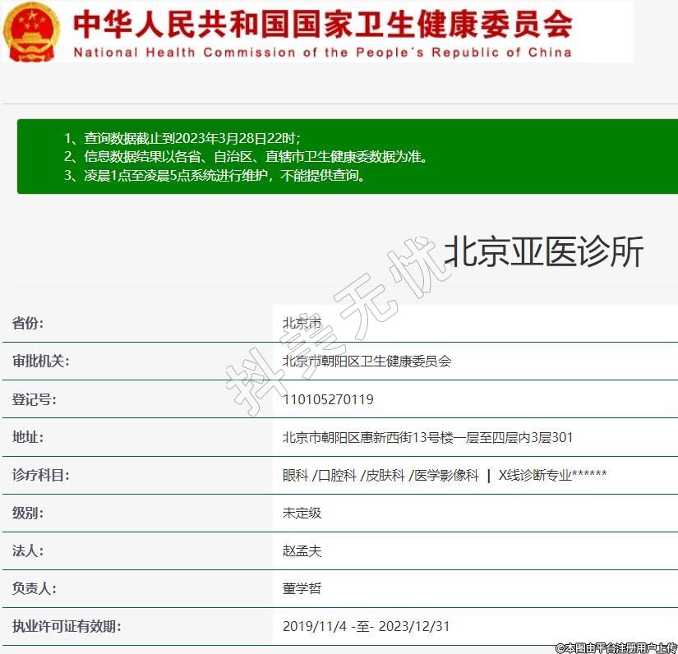Click the bottom-right upload attribution caption

pyautogui.click(x=616, y=647)
